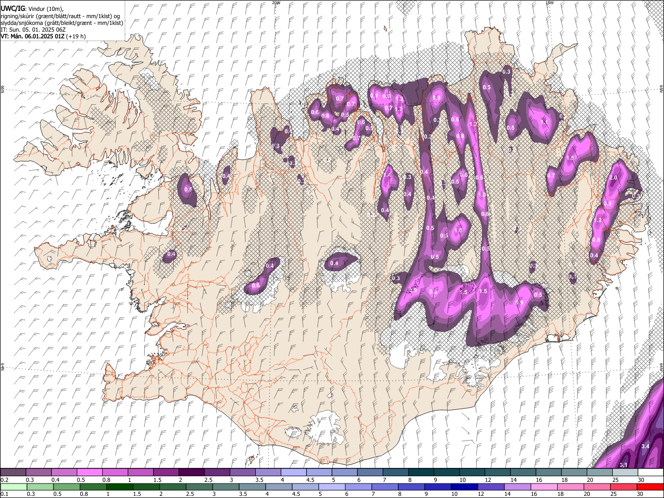Viewport: 664px width, 498px height.
Task: Click the navy blue 10–12 rain swatch
Action: [465, 487]
